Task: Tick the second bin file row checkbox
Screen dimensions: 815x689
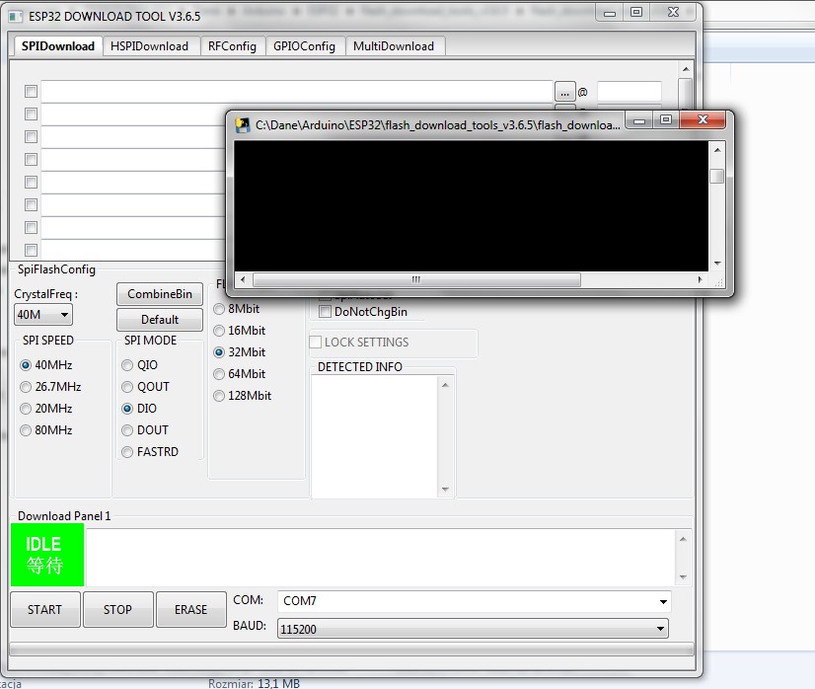Action: click(32, 114)
